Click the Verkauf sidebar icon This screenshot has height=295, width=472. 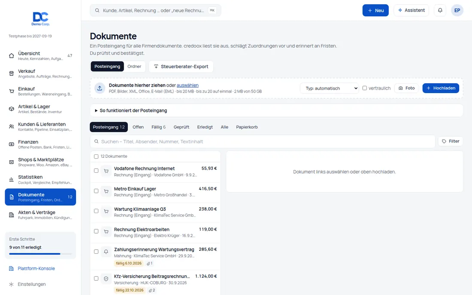[x=12, y=73]
